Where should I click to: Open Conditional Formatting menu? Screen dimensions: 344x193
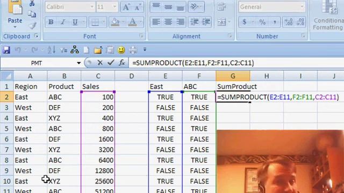(328, 16)
